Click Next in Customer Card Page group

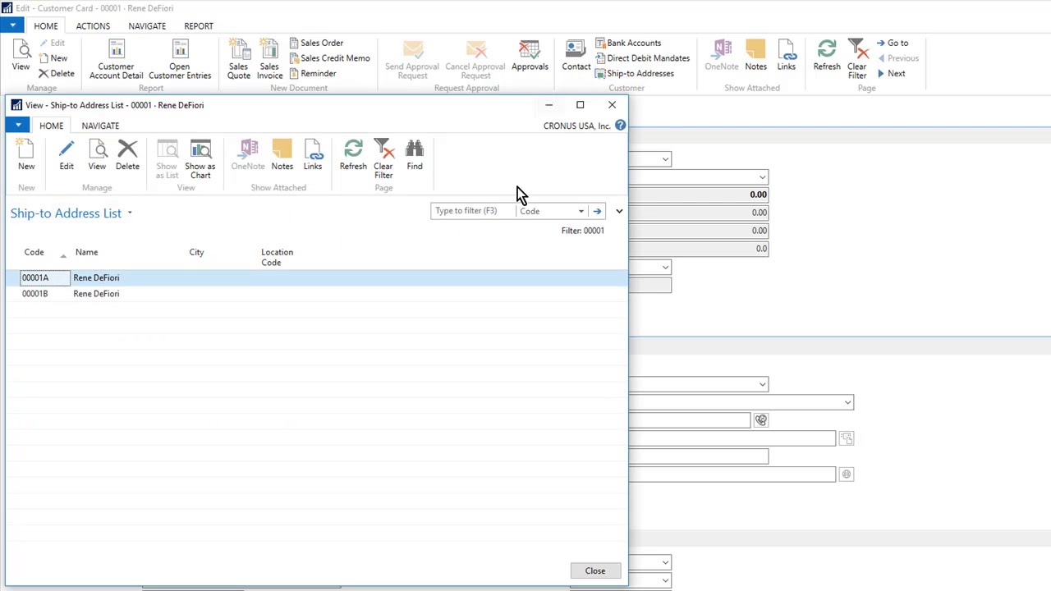[x=891, y=73]
